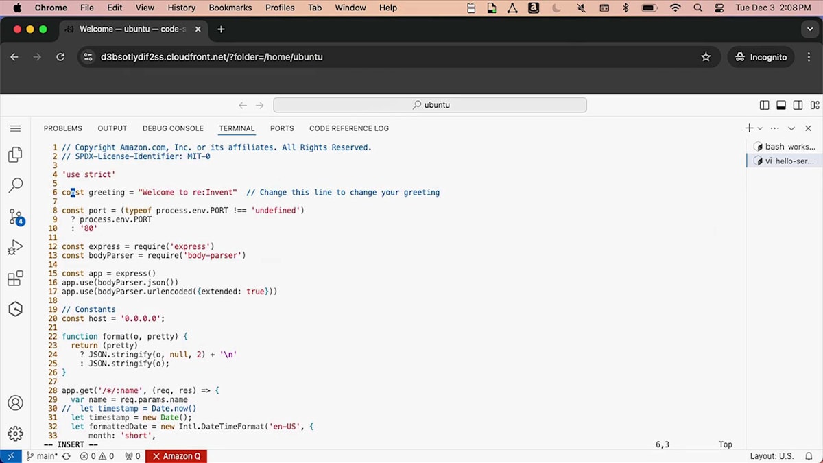Open errors and warnings count in status bar
823x463 pixels.
97,456
